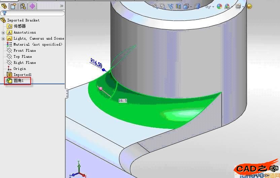The image size is (280, 178).
Task: Click the Apply Scene icon
Action: tap(228, 6)
